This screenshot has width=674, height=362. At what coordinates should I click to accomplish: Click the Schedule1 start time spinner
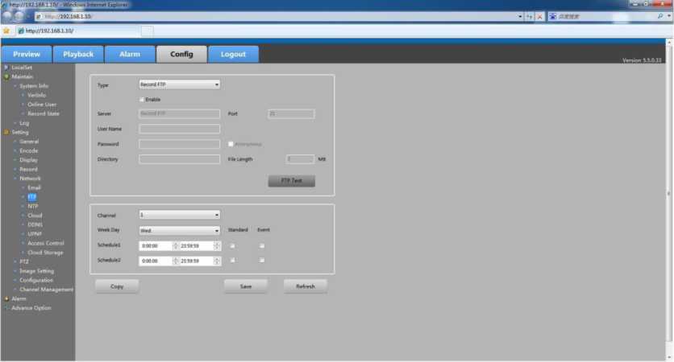[x=176, y=245]
